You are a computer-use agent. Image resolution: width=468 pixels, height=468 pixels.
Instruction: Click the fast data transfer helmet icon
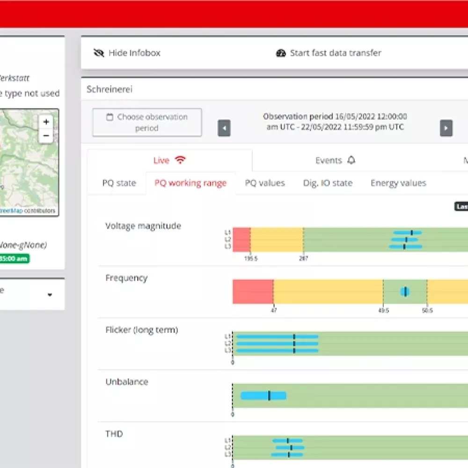(x=281, y=53)
